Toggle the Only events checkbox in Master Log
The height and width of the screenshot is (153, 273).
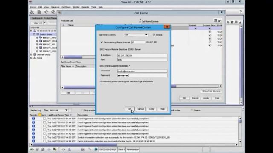coord(82,110)
